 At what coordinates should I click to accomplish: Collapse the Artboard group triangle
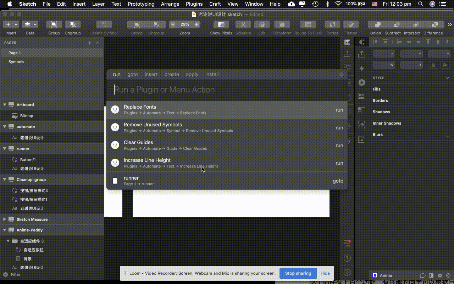5,105
